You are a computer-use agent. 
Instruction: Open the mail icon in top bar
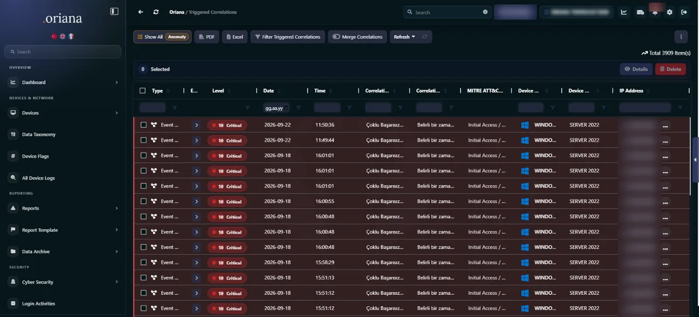(640, 12)
